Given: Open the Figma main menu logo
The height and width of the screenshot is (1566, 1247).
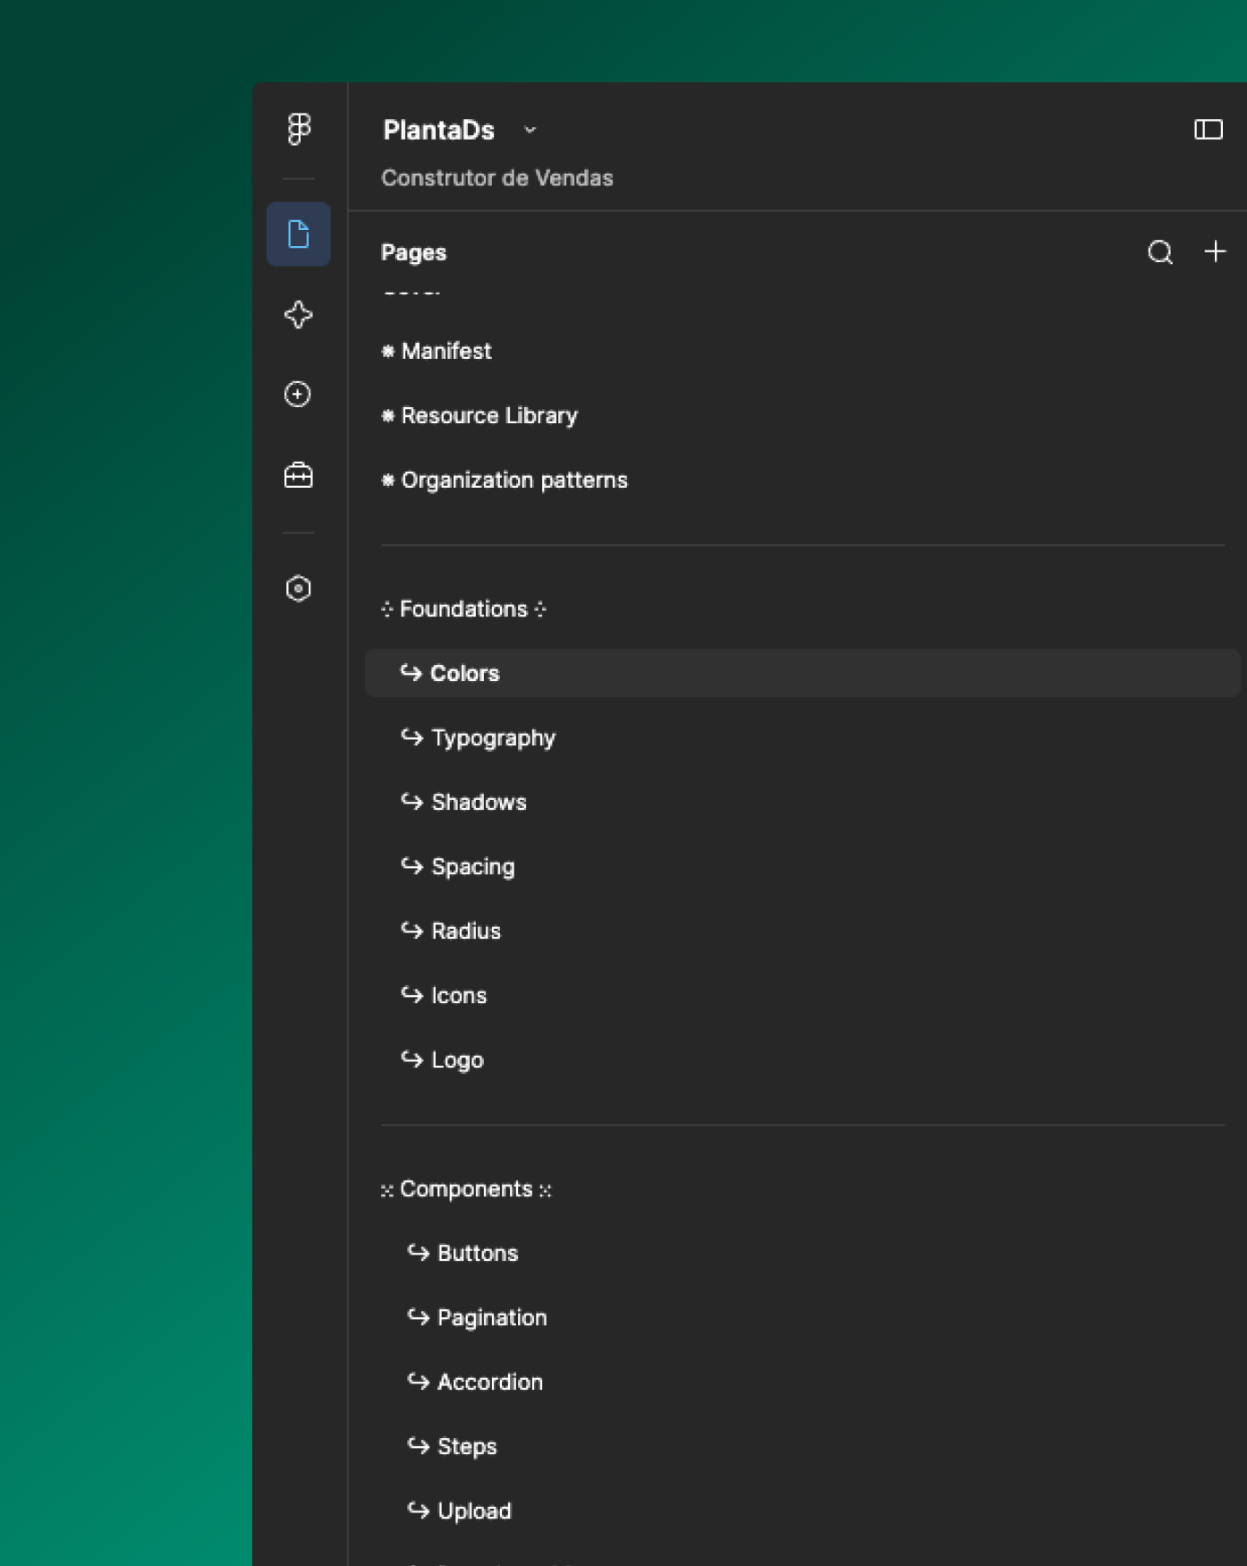Looking at the screenshot, I should coord(299,129).
